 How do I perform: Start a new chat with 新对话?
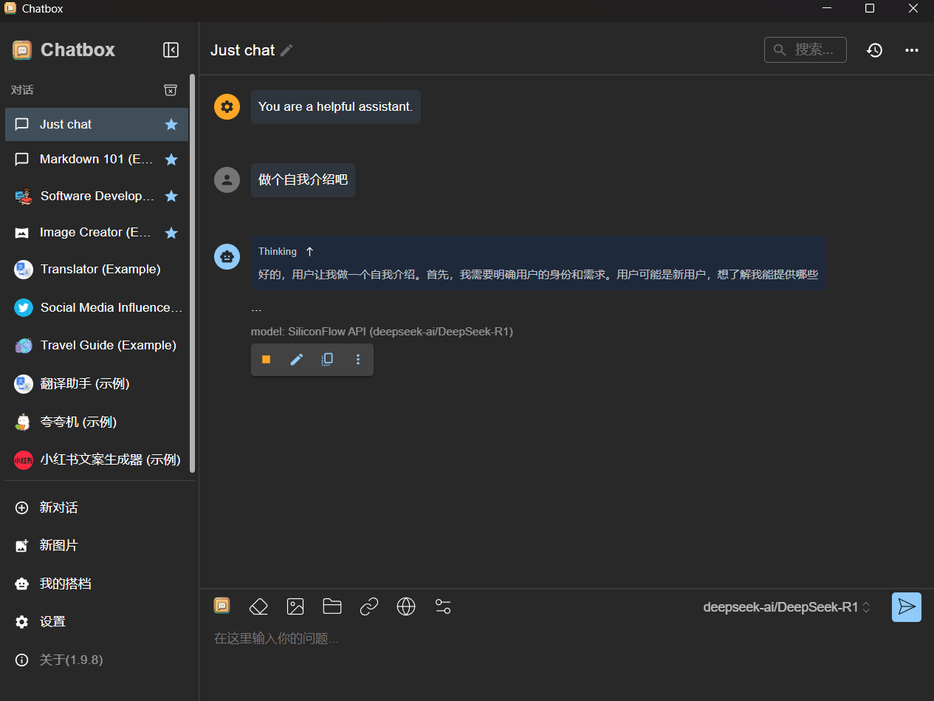[58, 507]
